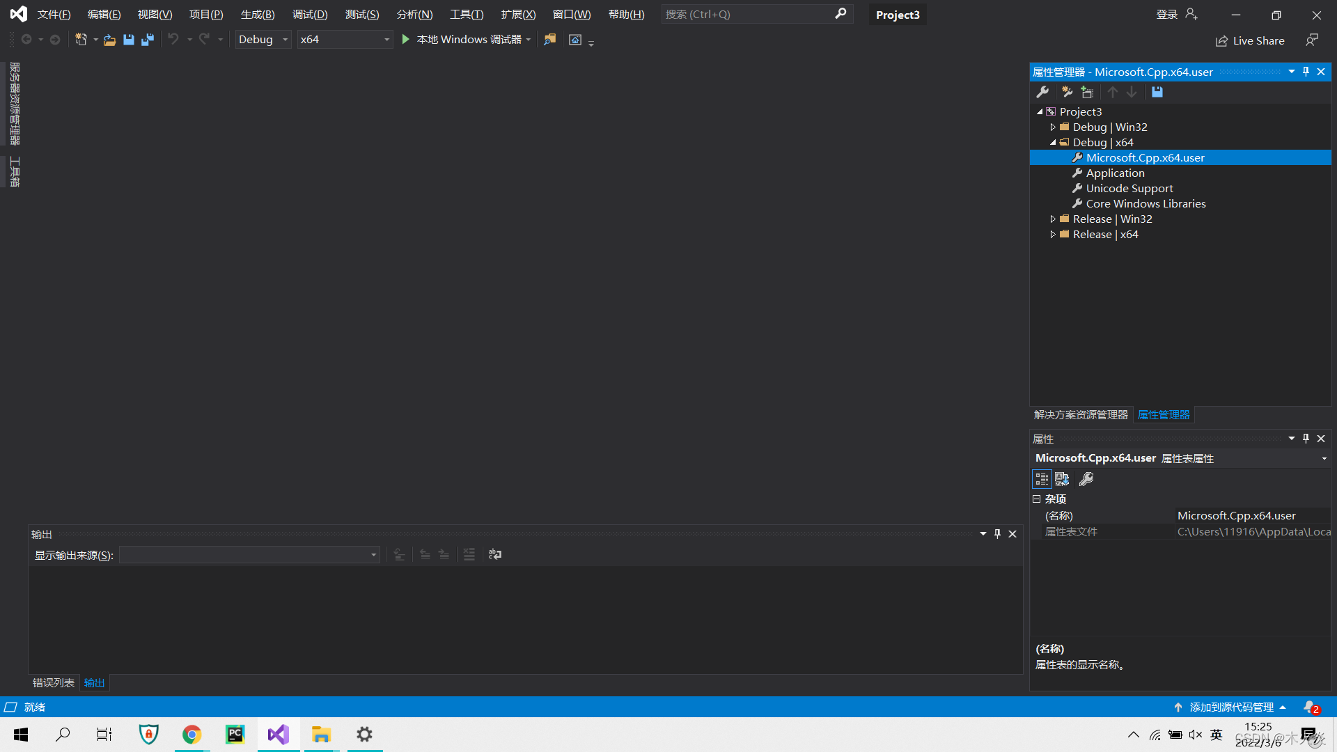Click the Property Manager save icon
Screen dimensions: 1337x752
click(x=1157, y=92)
